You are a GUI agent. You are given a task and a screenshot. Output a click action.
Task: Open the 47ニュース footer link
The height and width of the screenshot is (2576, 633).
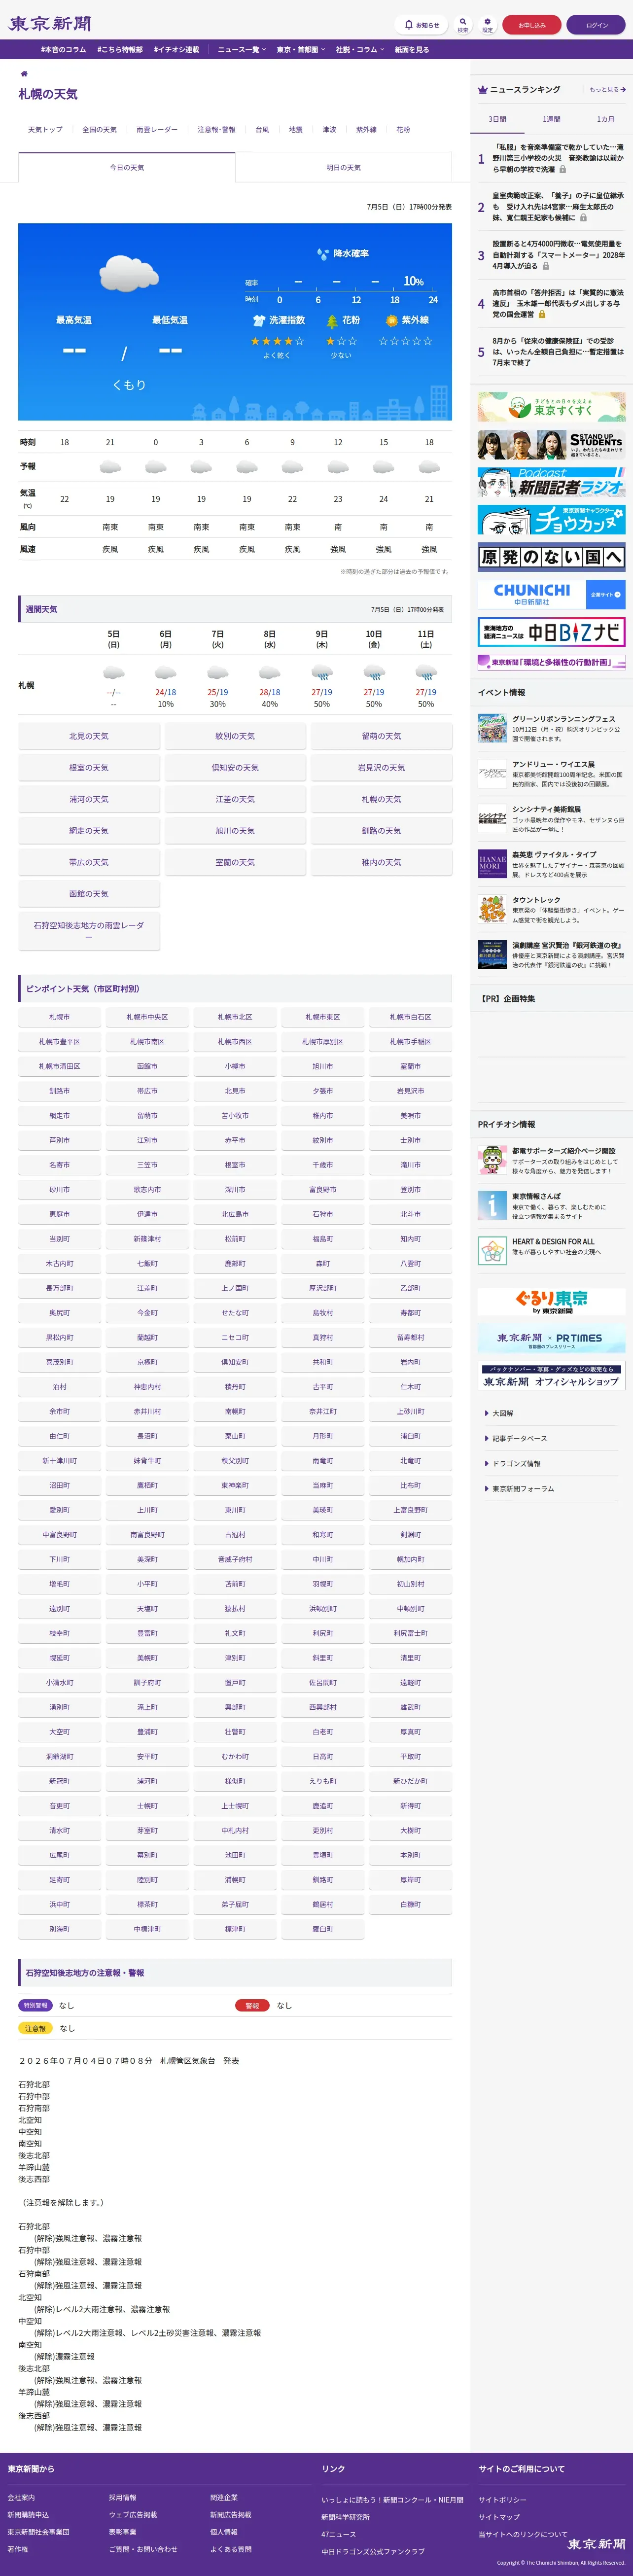pyautogui.click(x=339, y=2535)
